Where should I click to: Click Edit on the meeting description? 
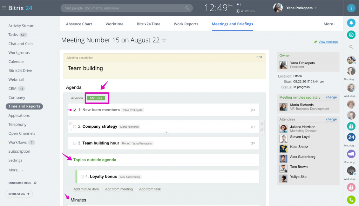tap(259, 57)
